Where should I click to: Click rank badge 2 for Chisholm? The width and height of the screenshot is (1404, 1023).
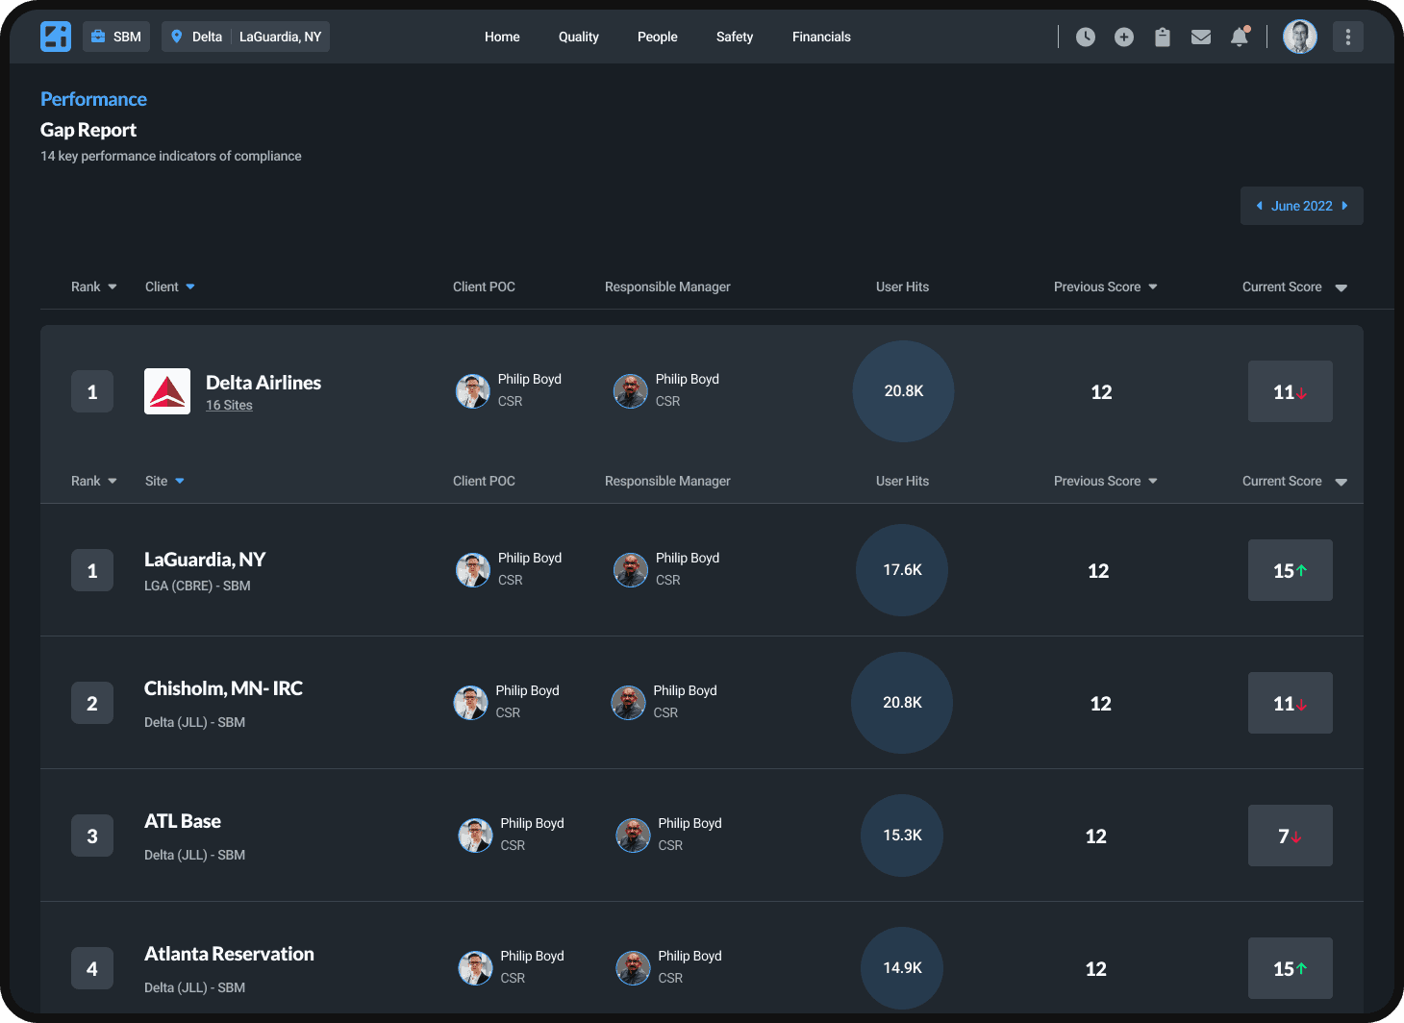tap(92, 703)
